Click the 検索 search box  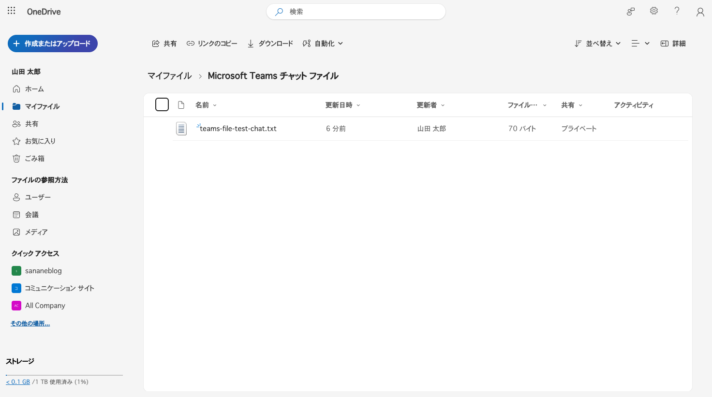(356, 12)
